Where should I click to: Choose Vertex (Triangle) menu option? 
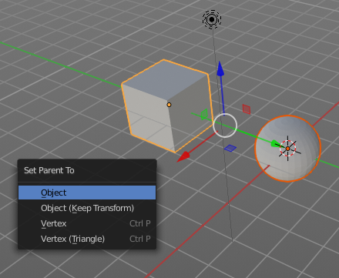coord(87,239)
